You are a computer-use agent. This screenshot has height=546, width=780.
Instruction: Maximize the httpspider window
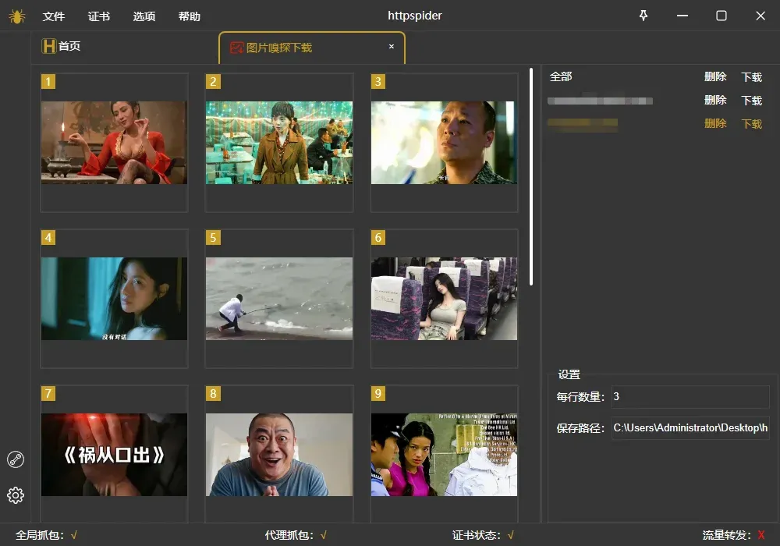click(721, 16)
